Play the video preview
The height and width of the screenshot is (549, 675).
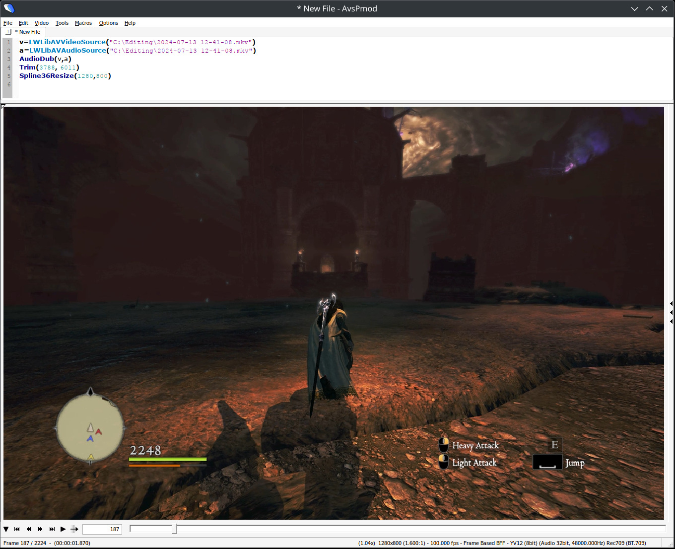[63, 529]
